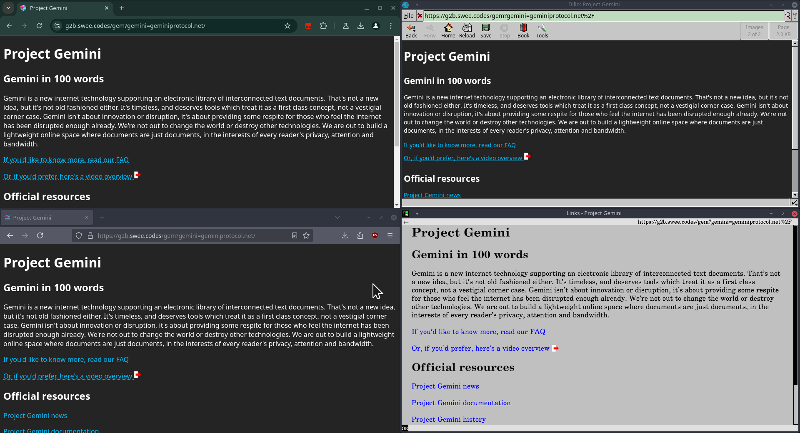The image size is (800, 433).
Task: Open Dillo's Tools icon
Action: 542,30
